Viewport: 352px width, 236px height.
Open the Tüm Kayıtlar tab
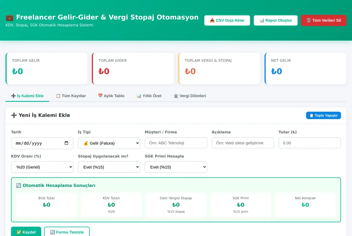(71, 96)
